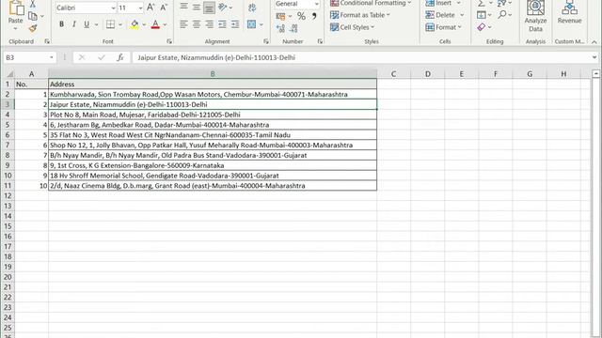Select cell with 'Plot No 8, Main Road' address
Screen dimensions: 602x338
213,115
